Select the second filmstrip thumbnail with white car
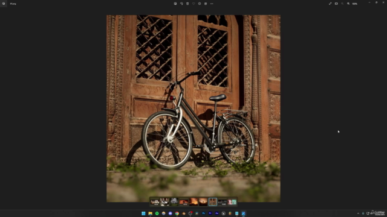 pyautogui.click(x=164, y=202)
